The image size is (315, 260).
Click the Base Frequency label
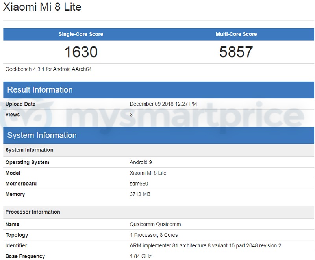[25, 256]
